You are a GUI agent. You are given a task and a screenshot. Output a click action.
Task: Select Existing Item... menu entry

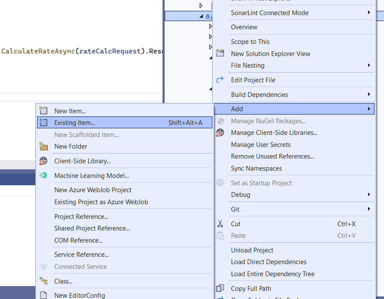coord(125,122)
